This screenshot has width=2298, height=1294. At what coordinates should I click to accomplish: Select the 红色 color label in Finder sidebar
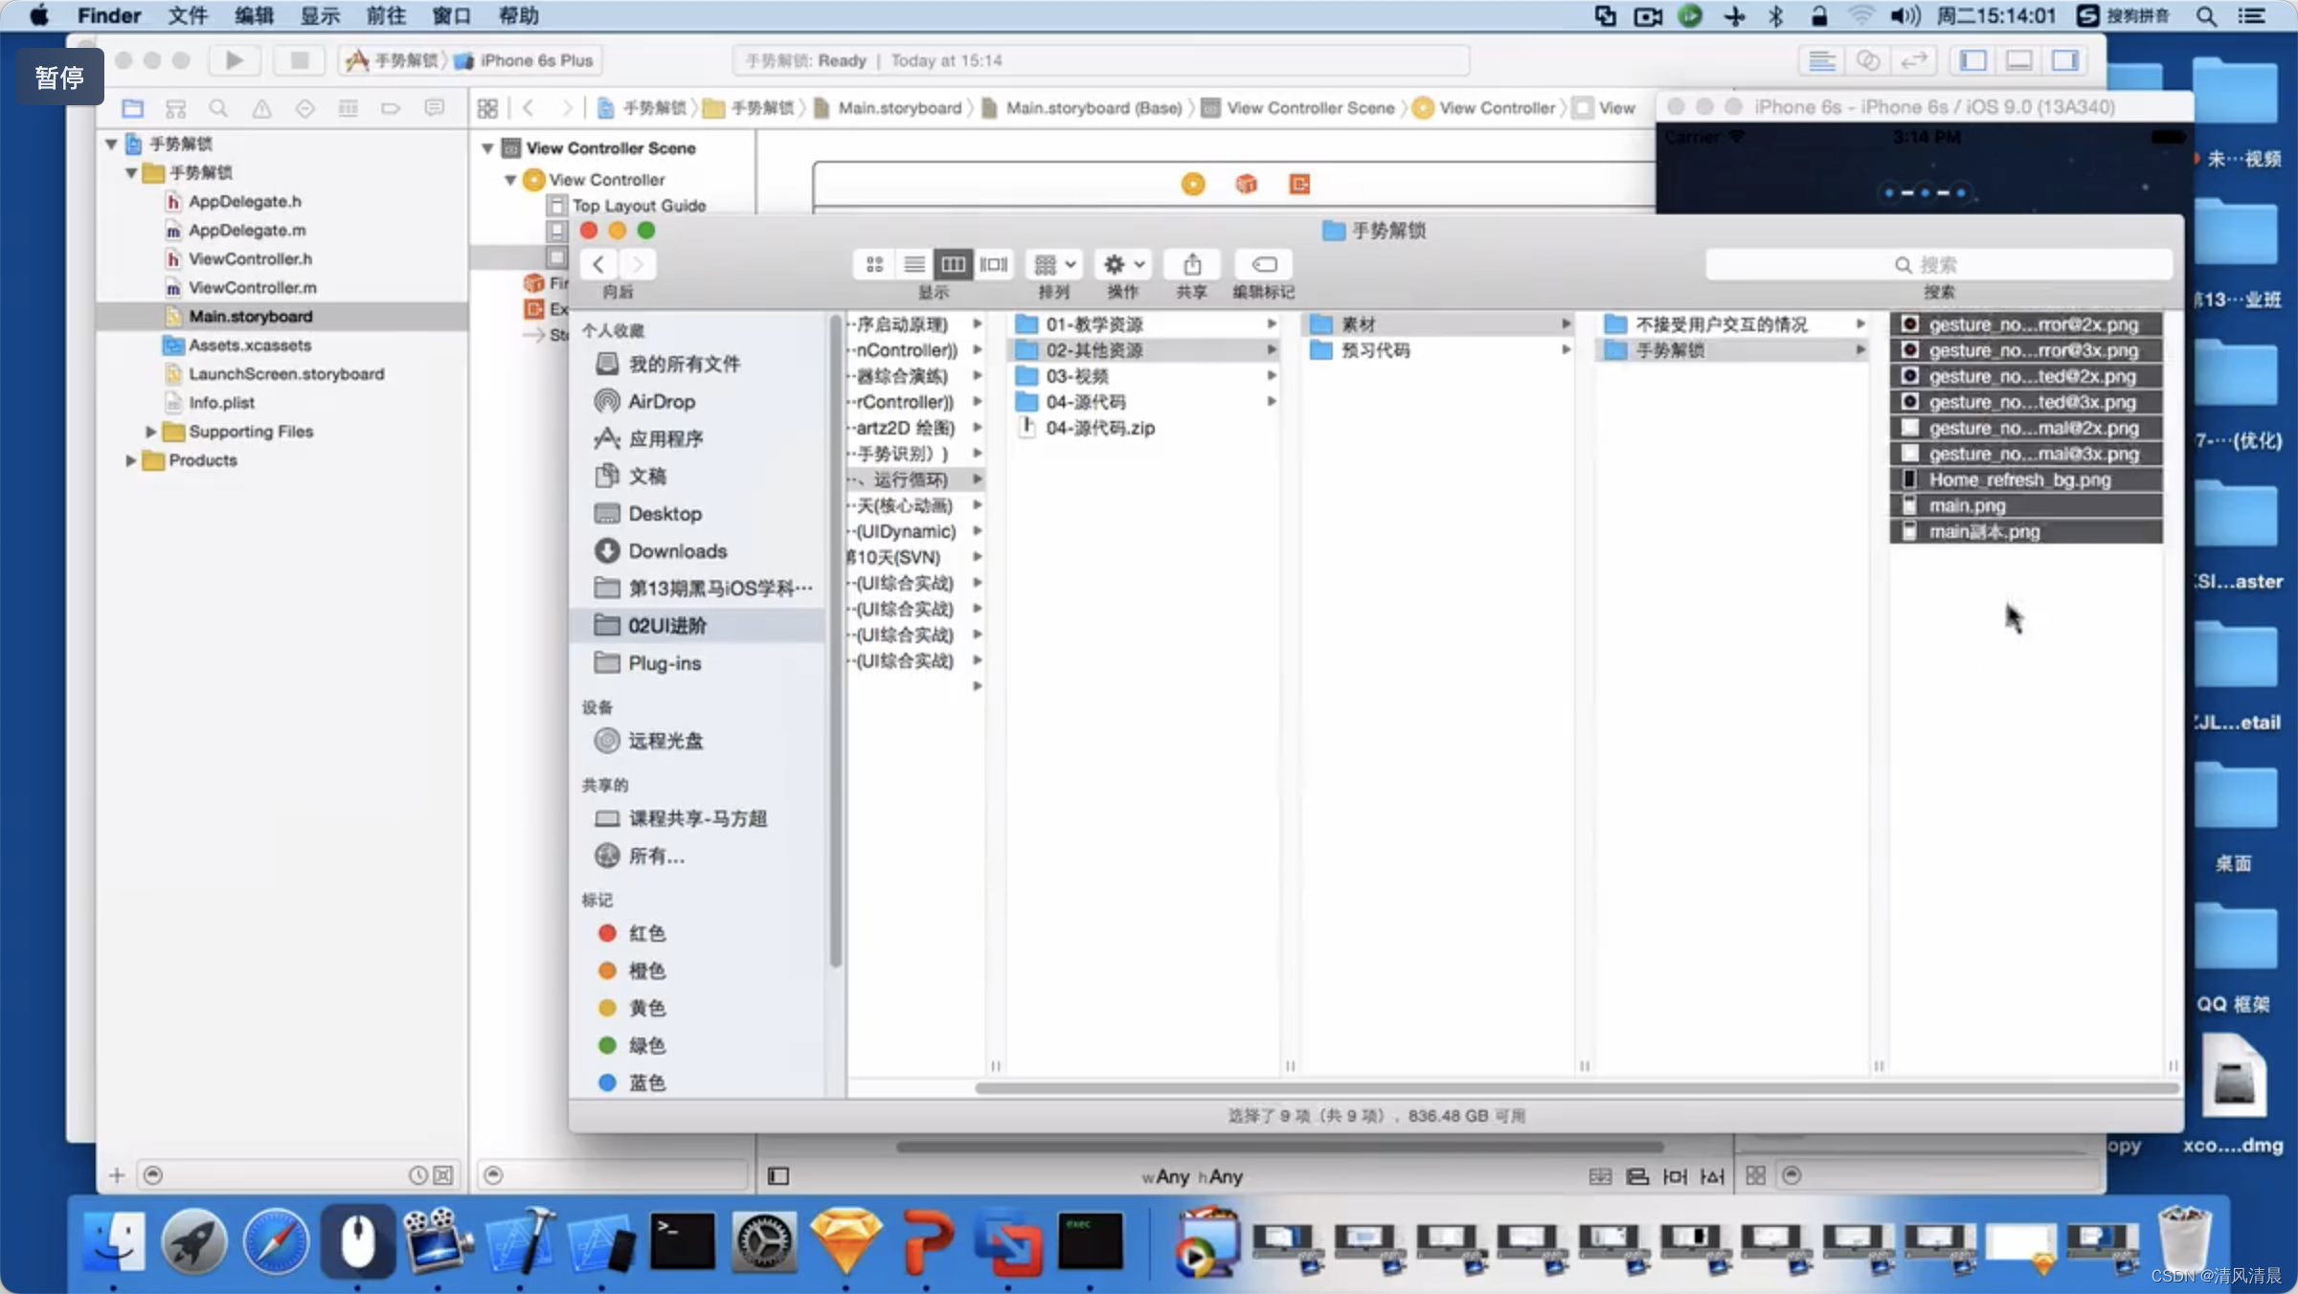(x=645, y=932)
